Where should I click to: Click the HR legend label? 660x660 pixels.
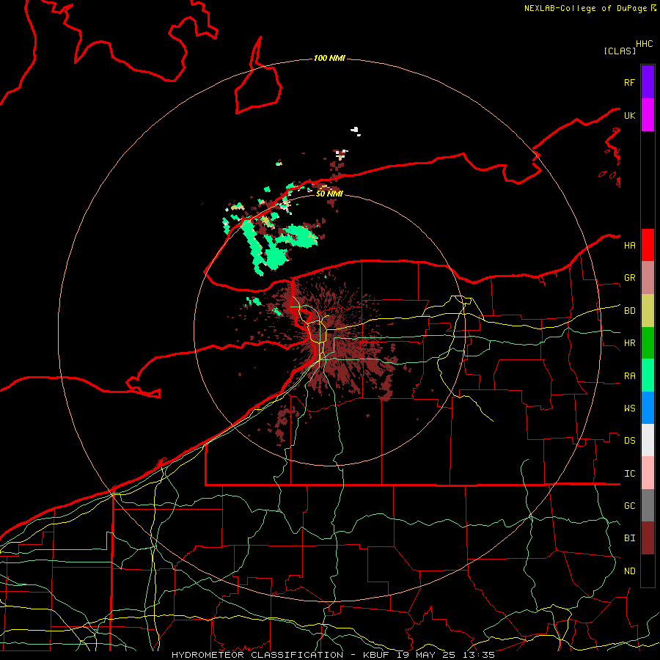[x=629, y=343]
